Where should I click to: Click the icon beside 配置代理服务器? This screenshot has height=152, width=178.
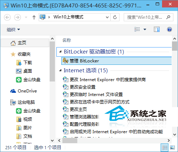(x=66, y=124)
